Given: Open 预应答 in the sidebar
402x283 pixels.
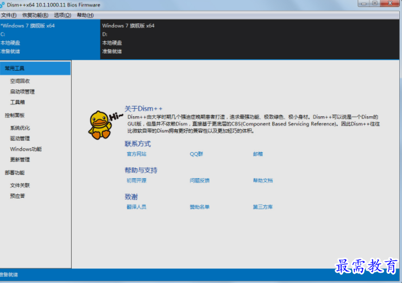Looking at the screenshot, I should 17,196.
